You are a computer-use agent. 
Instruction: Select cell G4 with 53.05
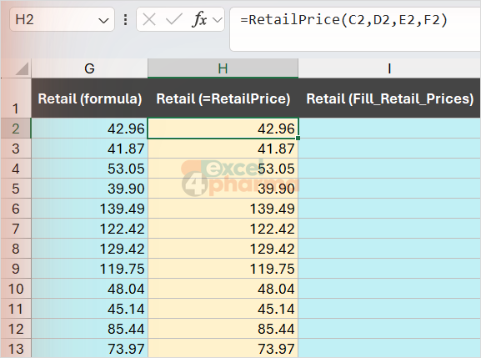pos(89,169)
